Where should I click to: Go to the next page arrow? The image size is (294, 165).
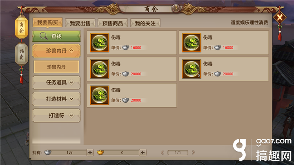pos(193,152)
